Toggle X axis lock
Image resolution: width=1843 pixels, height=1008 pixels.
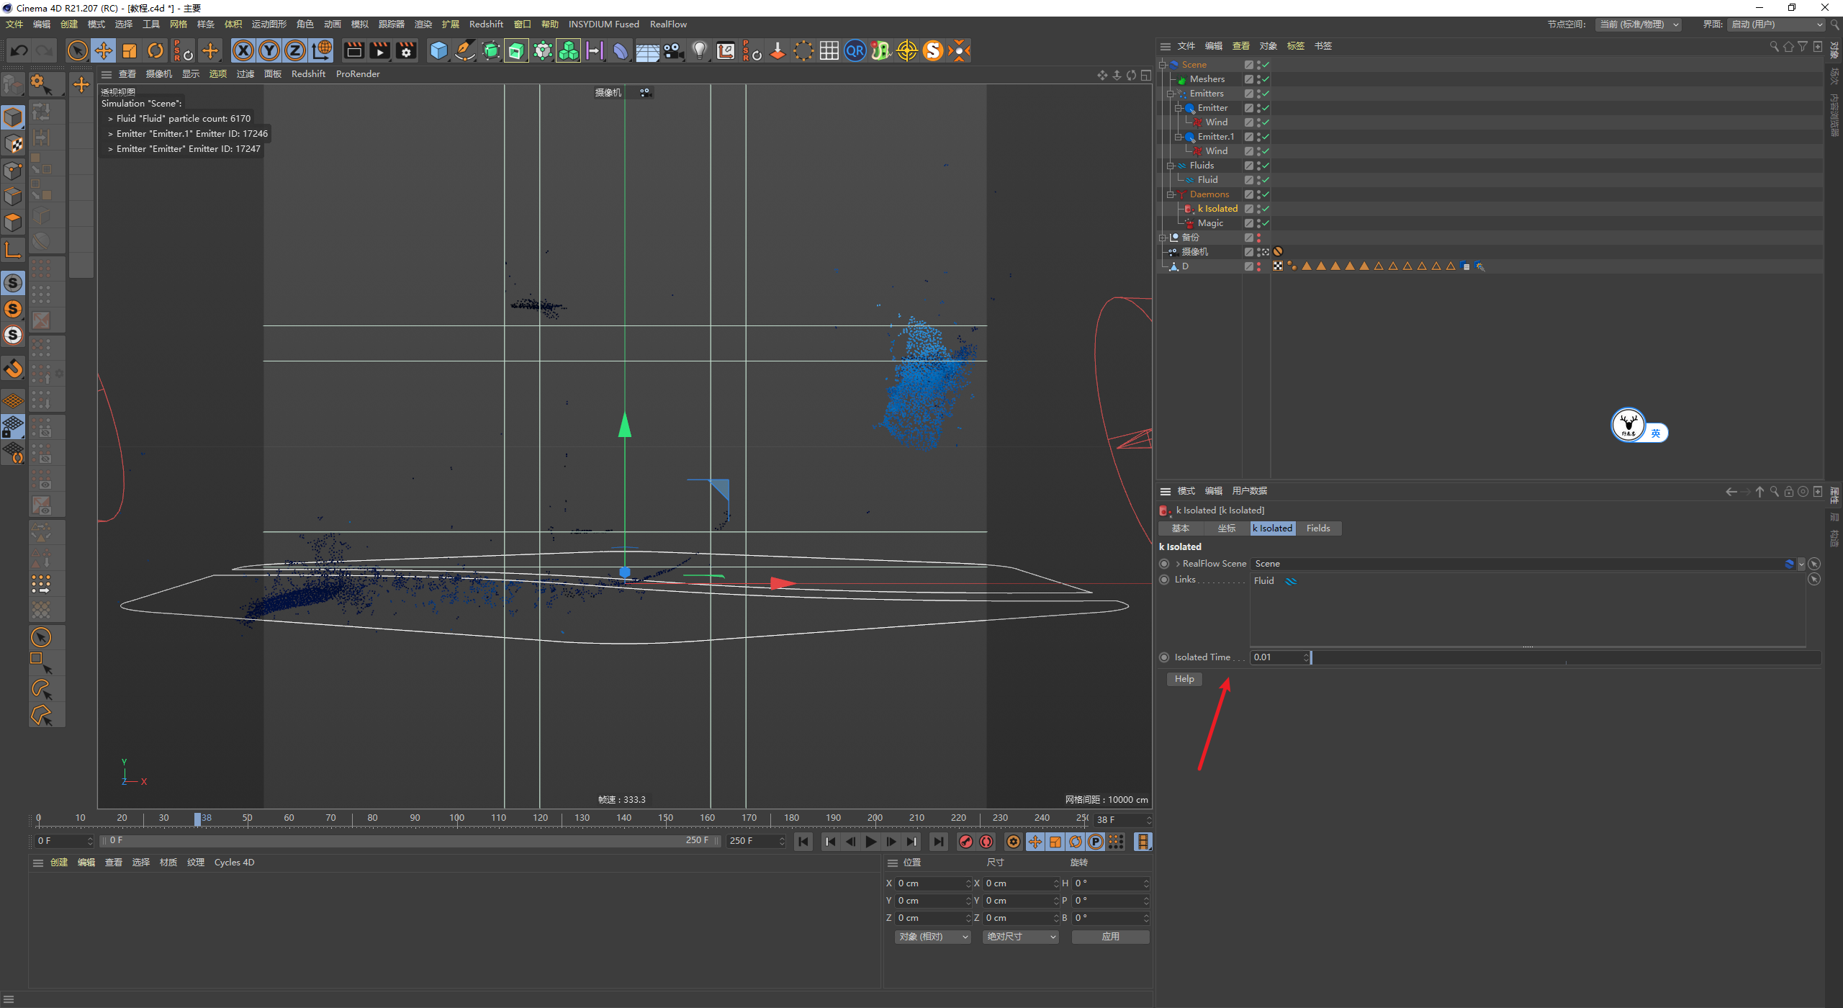coord(243,50)
